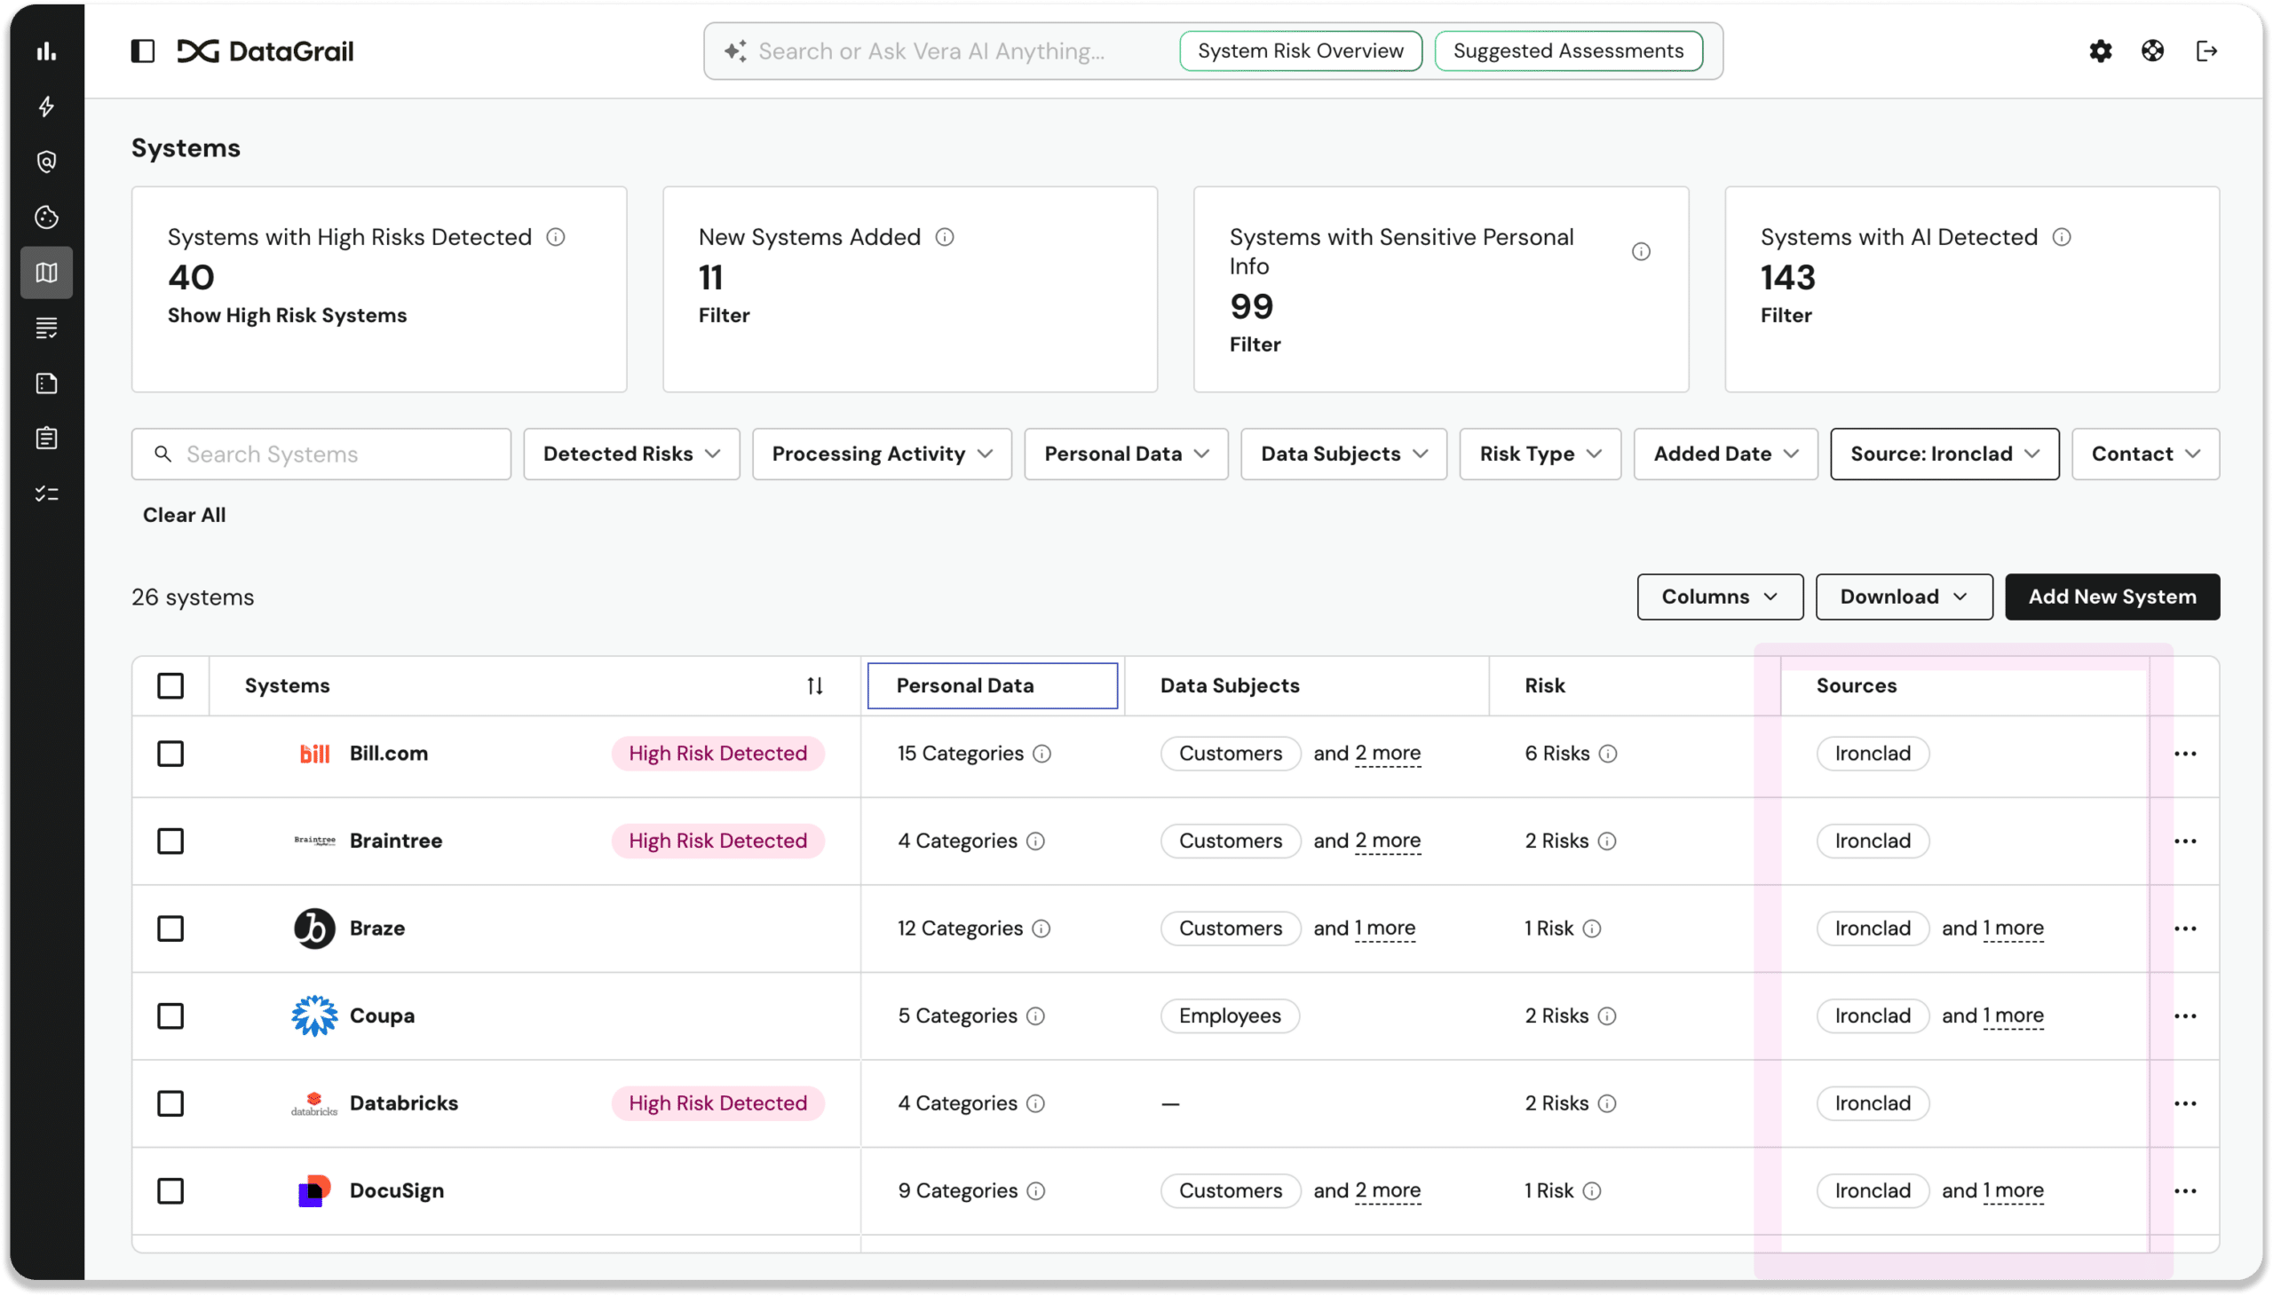
Task: Click the Sources column header
Action: (1856, 685)
